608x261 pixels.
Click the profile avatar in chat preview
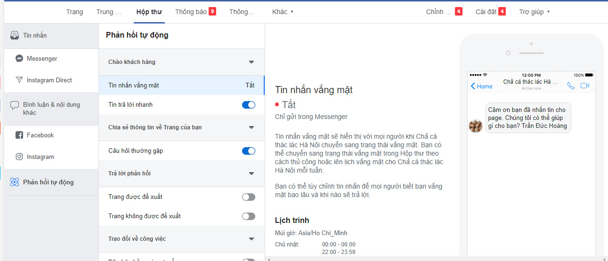click(476, 126)
